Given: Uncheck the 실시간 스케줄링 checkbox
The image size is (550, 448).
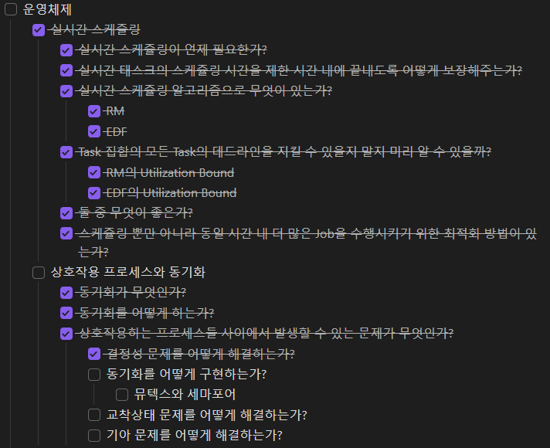Looking at the screenshot, I should [39, 30].
